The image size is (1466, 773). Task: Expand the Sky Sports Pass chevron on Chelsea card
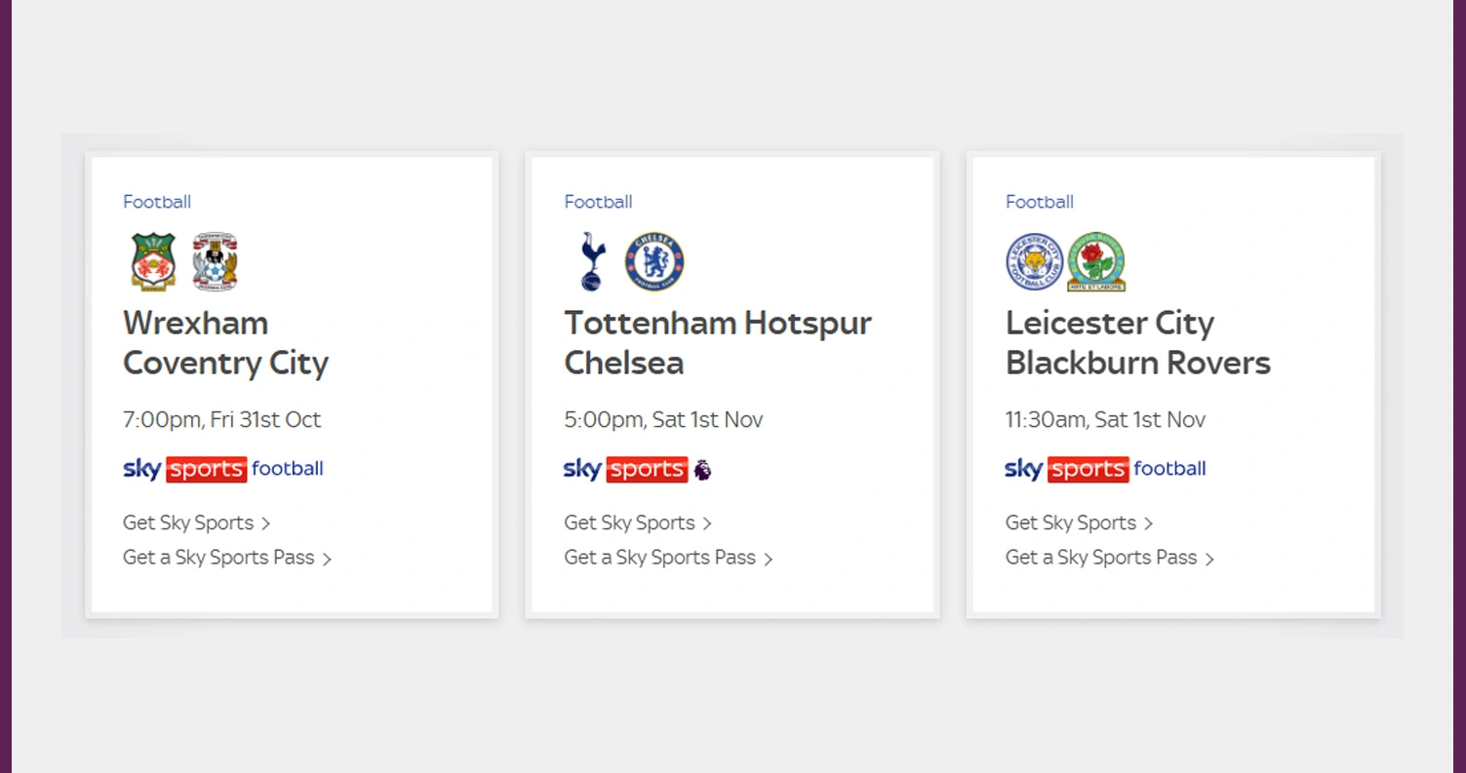coord(770,559)
